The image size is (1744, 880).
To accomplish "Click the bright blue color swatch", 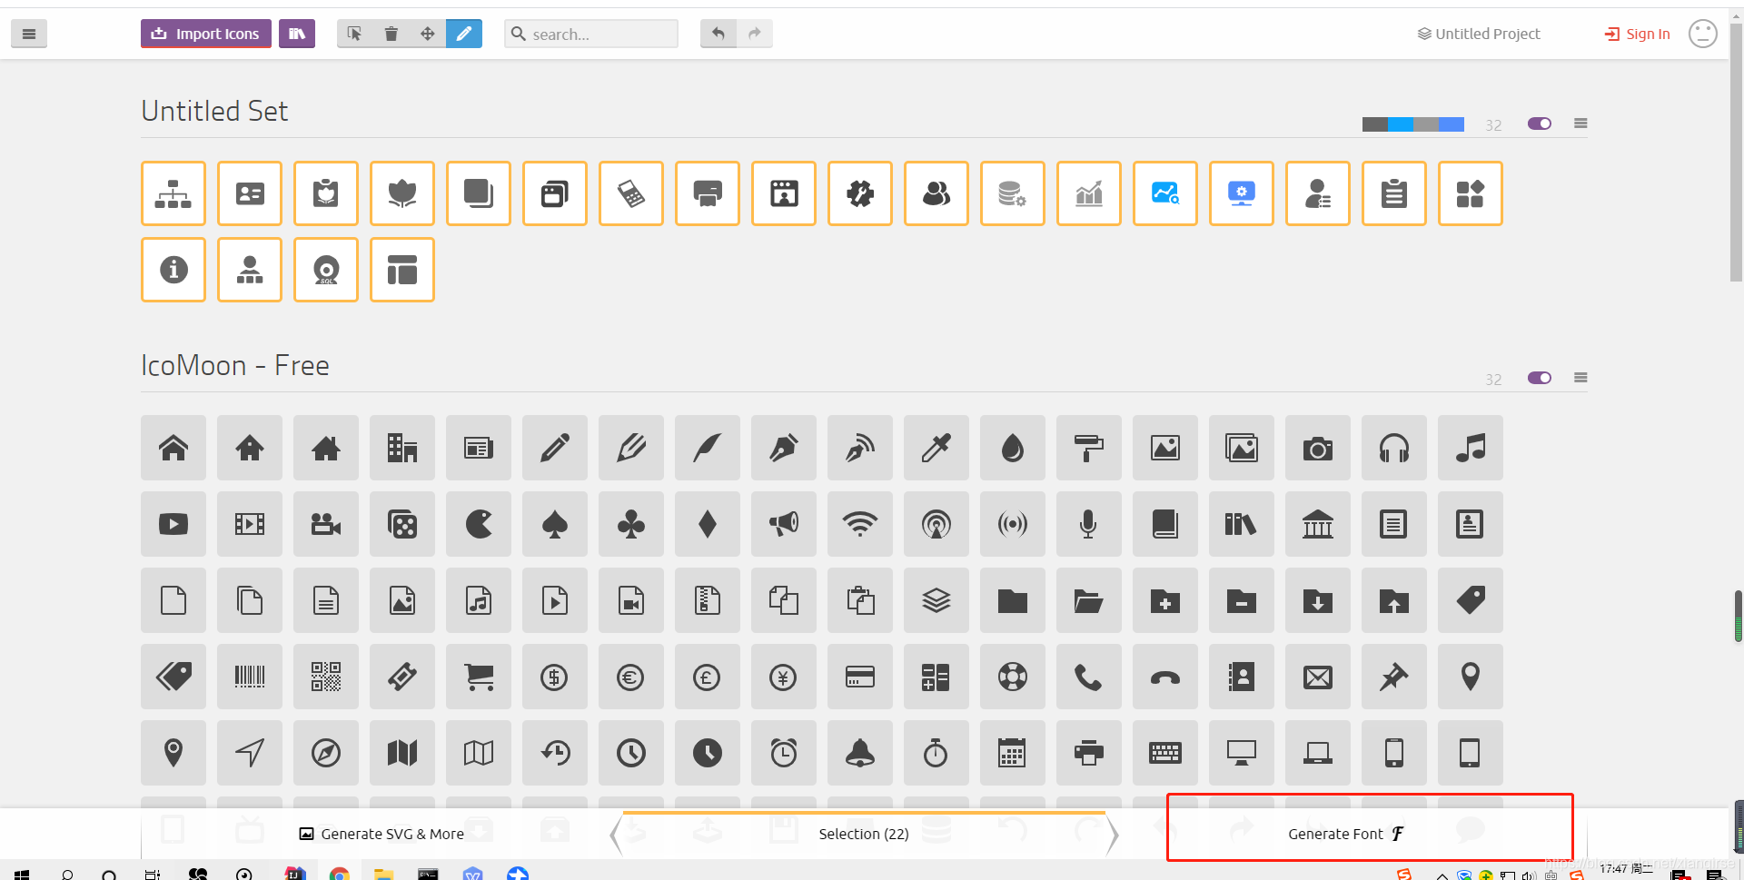I will tap(1401, 124).
